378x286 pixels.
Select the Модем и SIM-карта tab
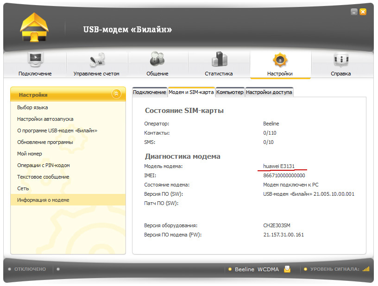point(191,92)
